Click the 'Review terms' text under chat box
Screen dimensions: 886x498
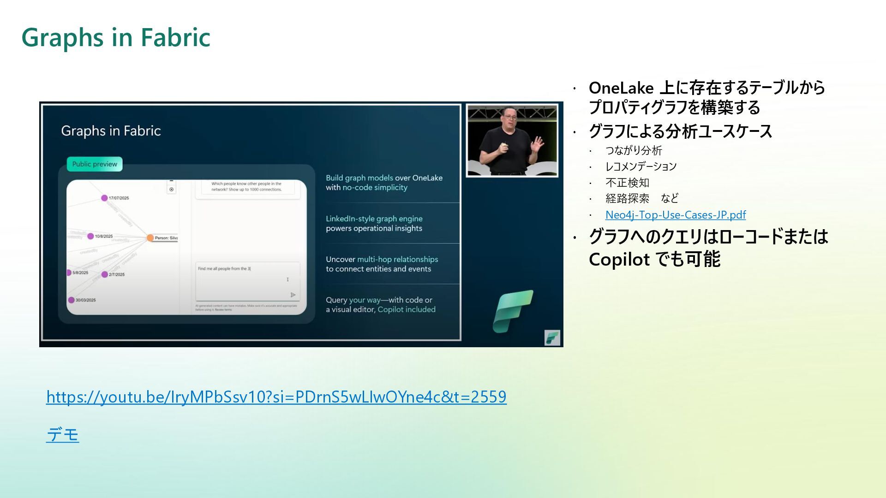click(x=223, y=310)
